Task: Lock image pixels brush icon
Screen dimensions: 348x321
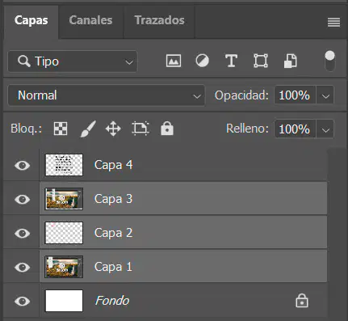Action: point(88,129)
